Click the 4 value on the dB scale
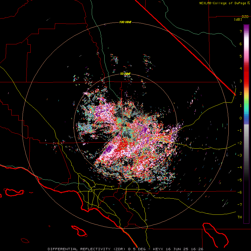 (x=241, y=69)
